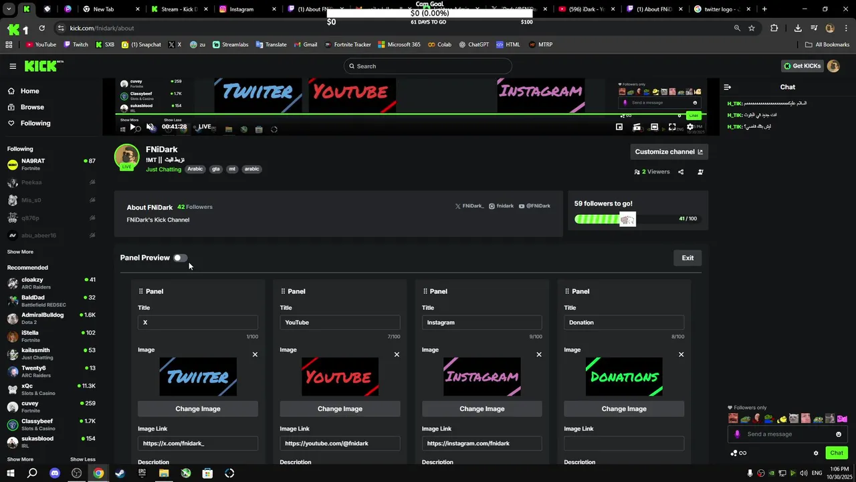Click the Kick logo in the header

[43, 66]
